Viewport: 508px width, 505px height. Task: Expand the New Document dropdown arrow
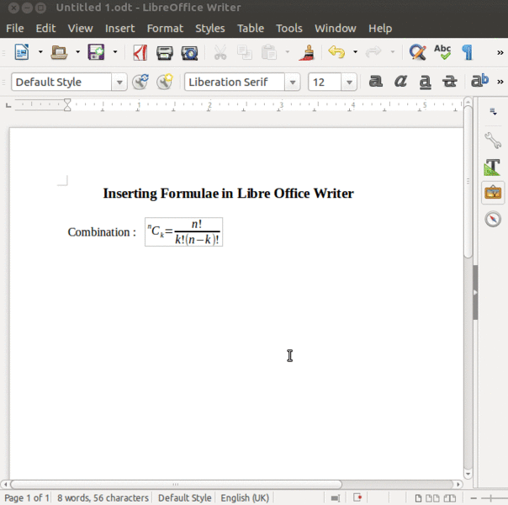click(x=40, y=52)
